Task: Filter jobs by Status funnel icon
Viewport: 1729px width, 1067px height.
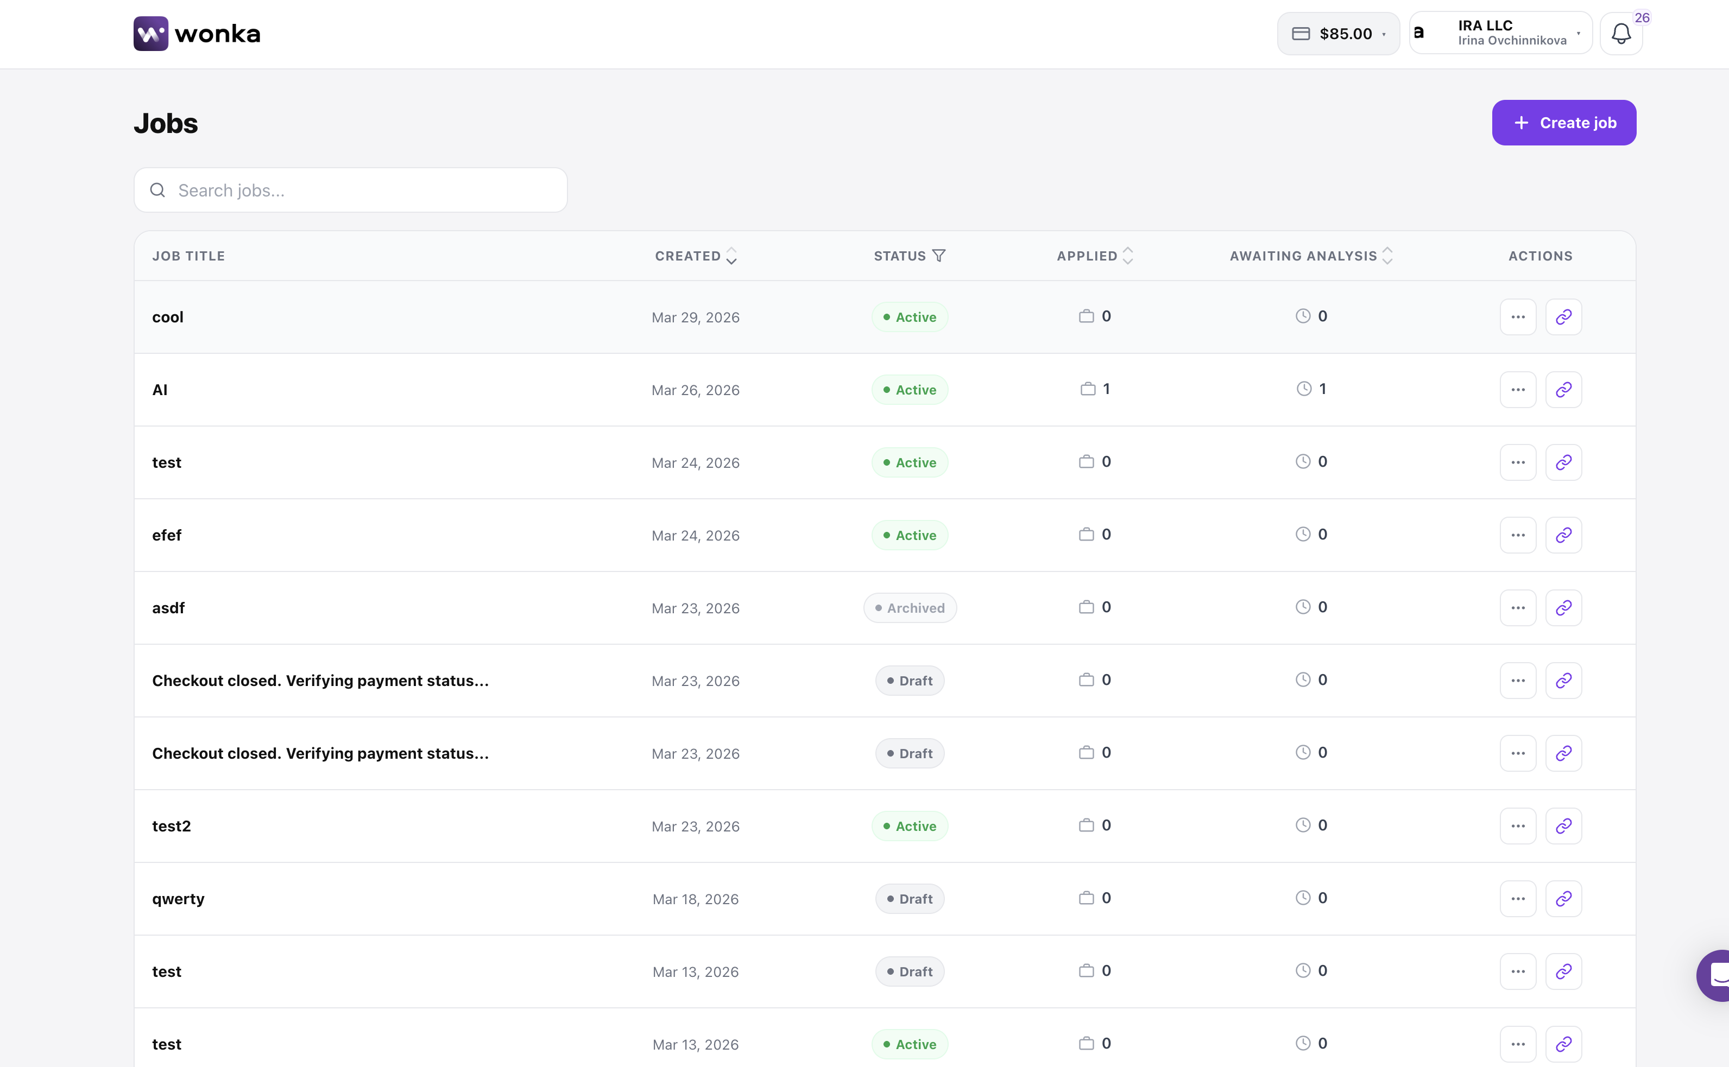Action: (938, 256)
